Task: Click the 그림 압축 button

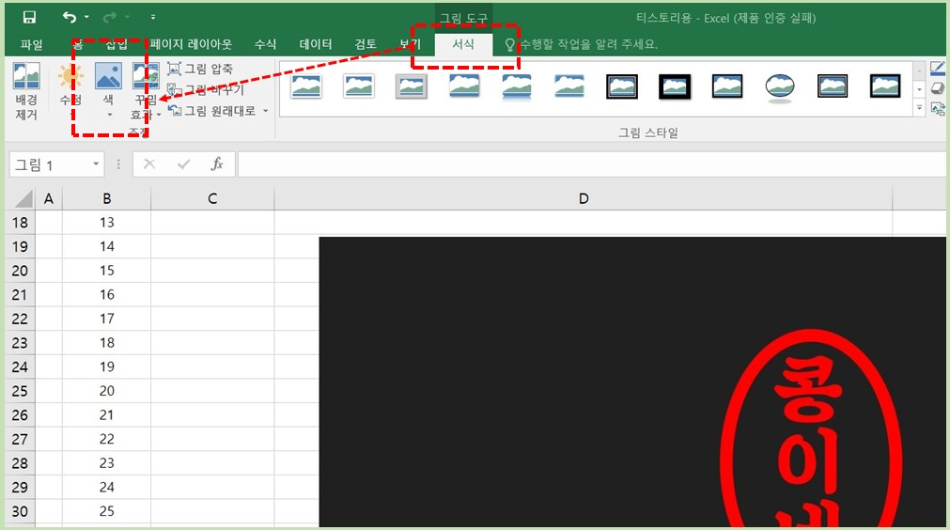Action: pyautogui.click(x=200, y=69)
